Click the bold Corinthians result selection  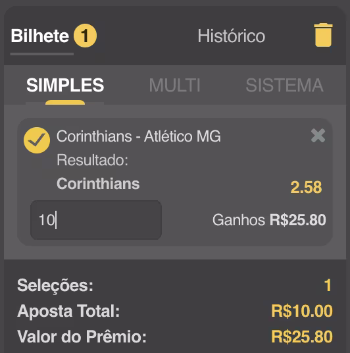click(98, 184)
